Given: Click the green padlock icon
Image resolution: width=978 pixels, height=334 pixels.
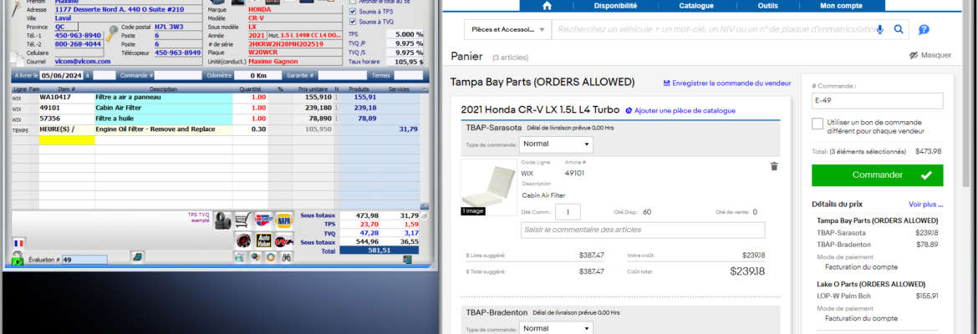Looking at the screenshot, I should point(17,259).
